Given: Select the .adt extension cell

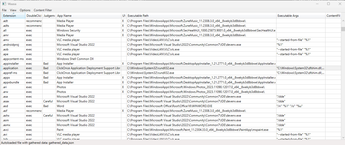Looking at the screenshot, I should point(14,21).
